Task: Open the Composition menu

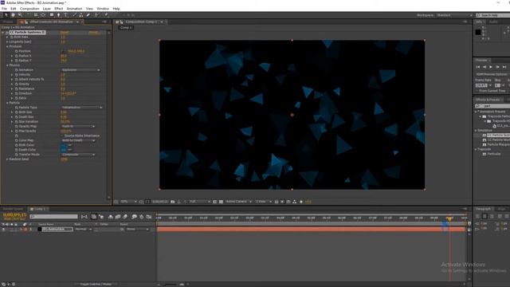Action: pyautogui.click(x=29, y=9)
